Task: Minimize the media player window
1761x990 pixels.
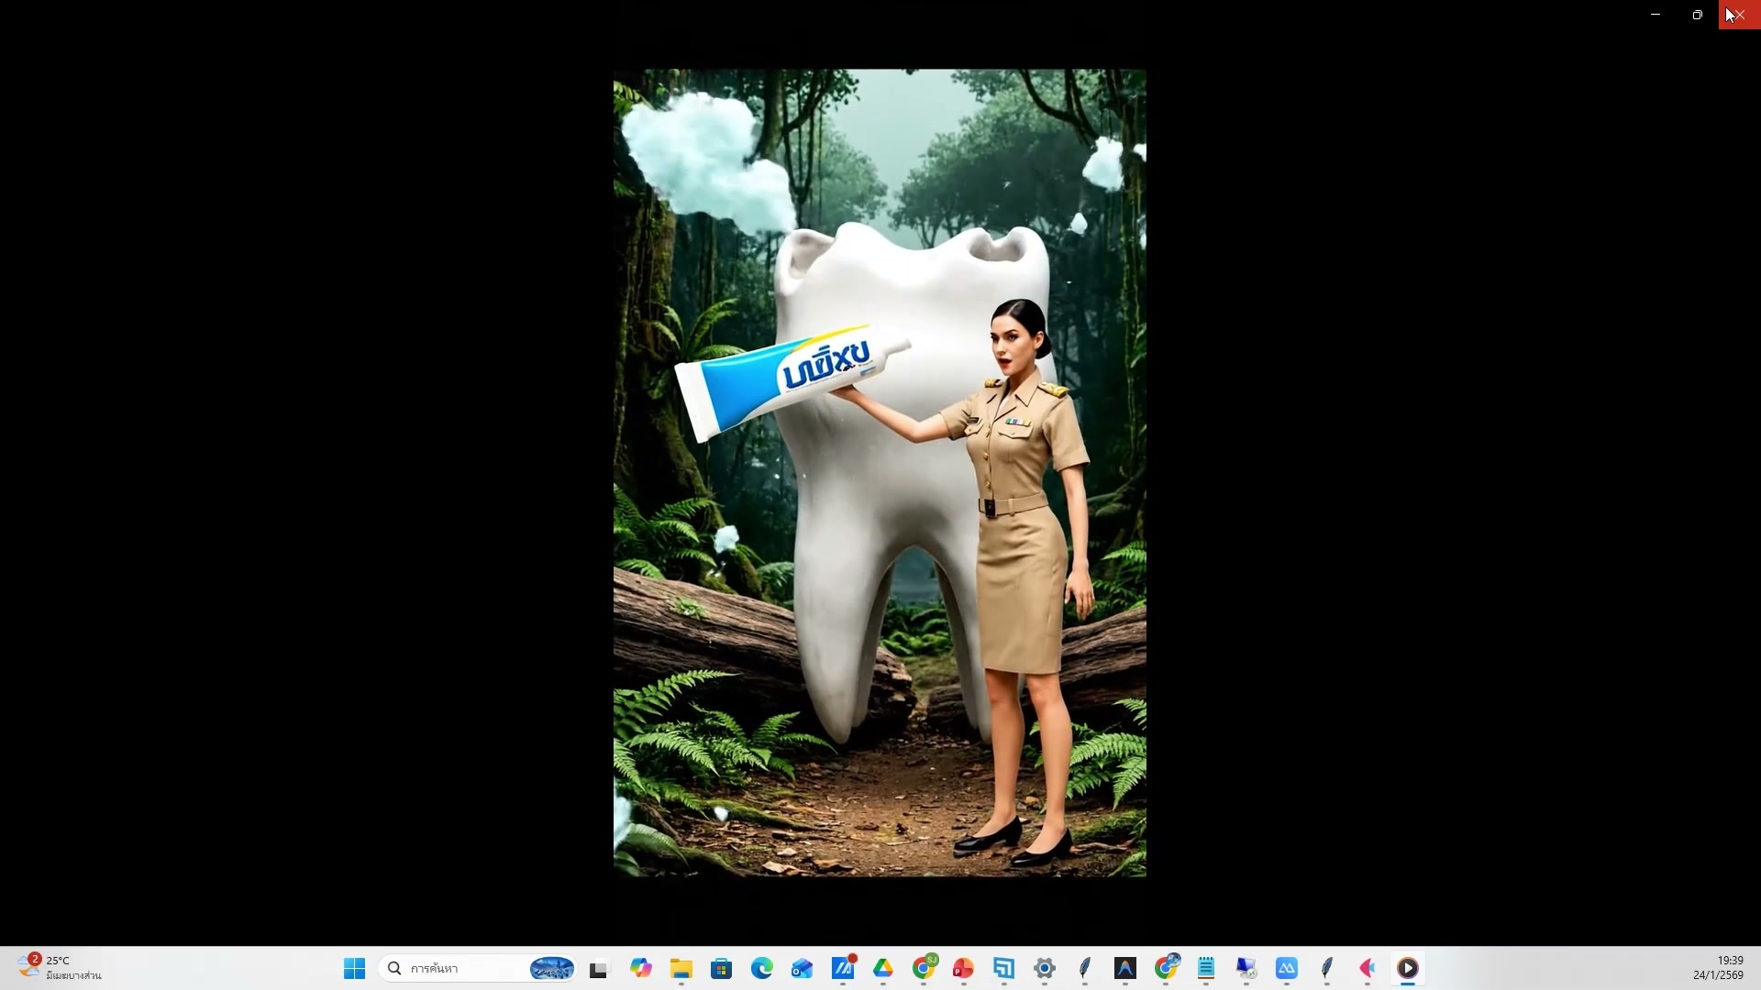Action: pyautogui.click(x=1656, y=15)
